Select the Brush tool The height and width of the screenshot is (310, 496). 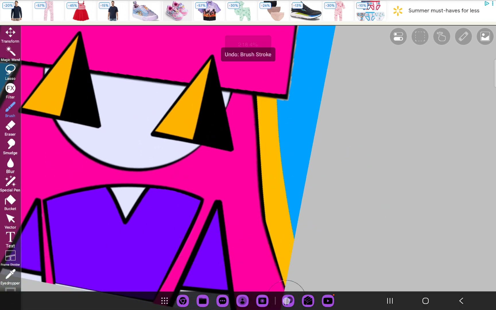[10, 110]
